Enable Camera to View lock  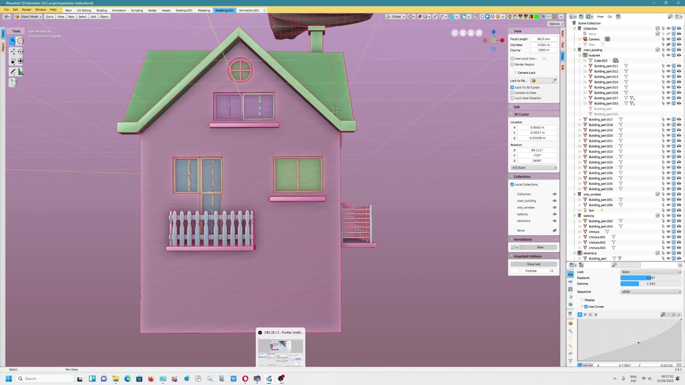512,93
